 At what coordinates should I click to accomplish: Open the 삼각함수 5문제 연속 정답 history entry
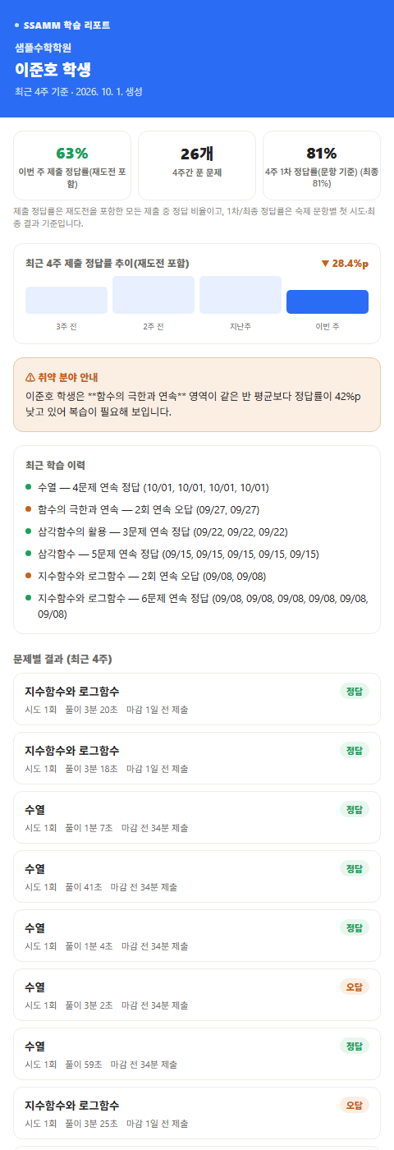coord(197,554)
